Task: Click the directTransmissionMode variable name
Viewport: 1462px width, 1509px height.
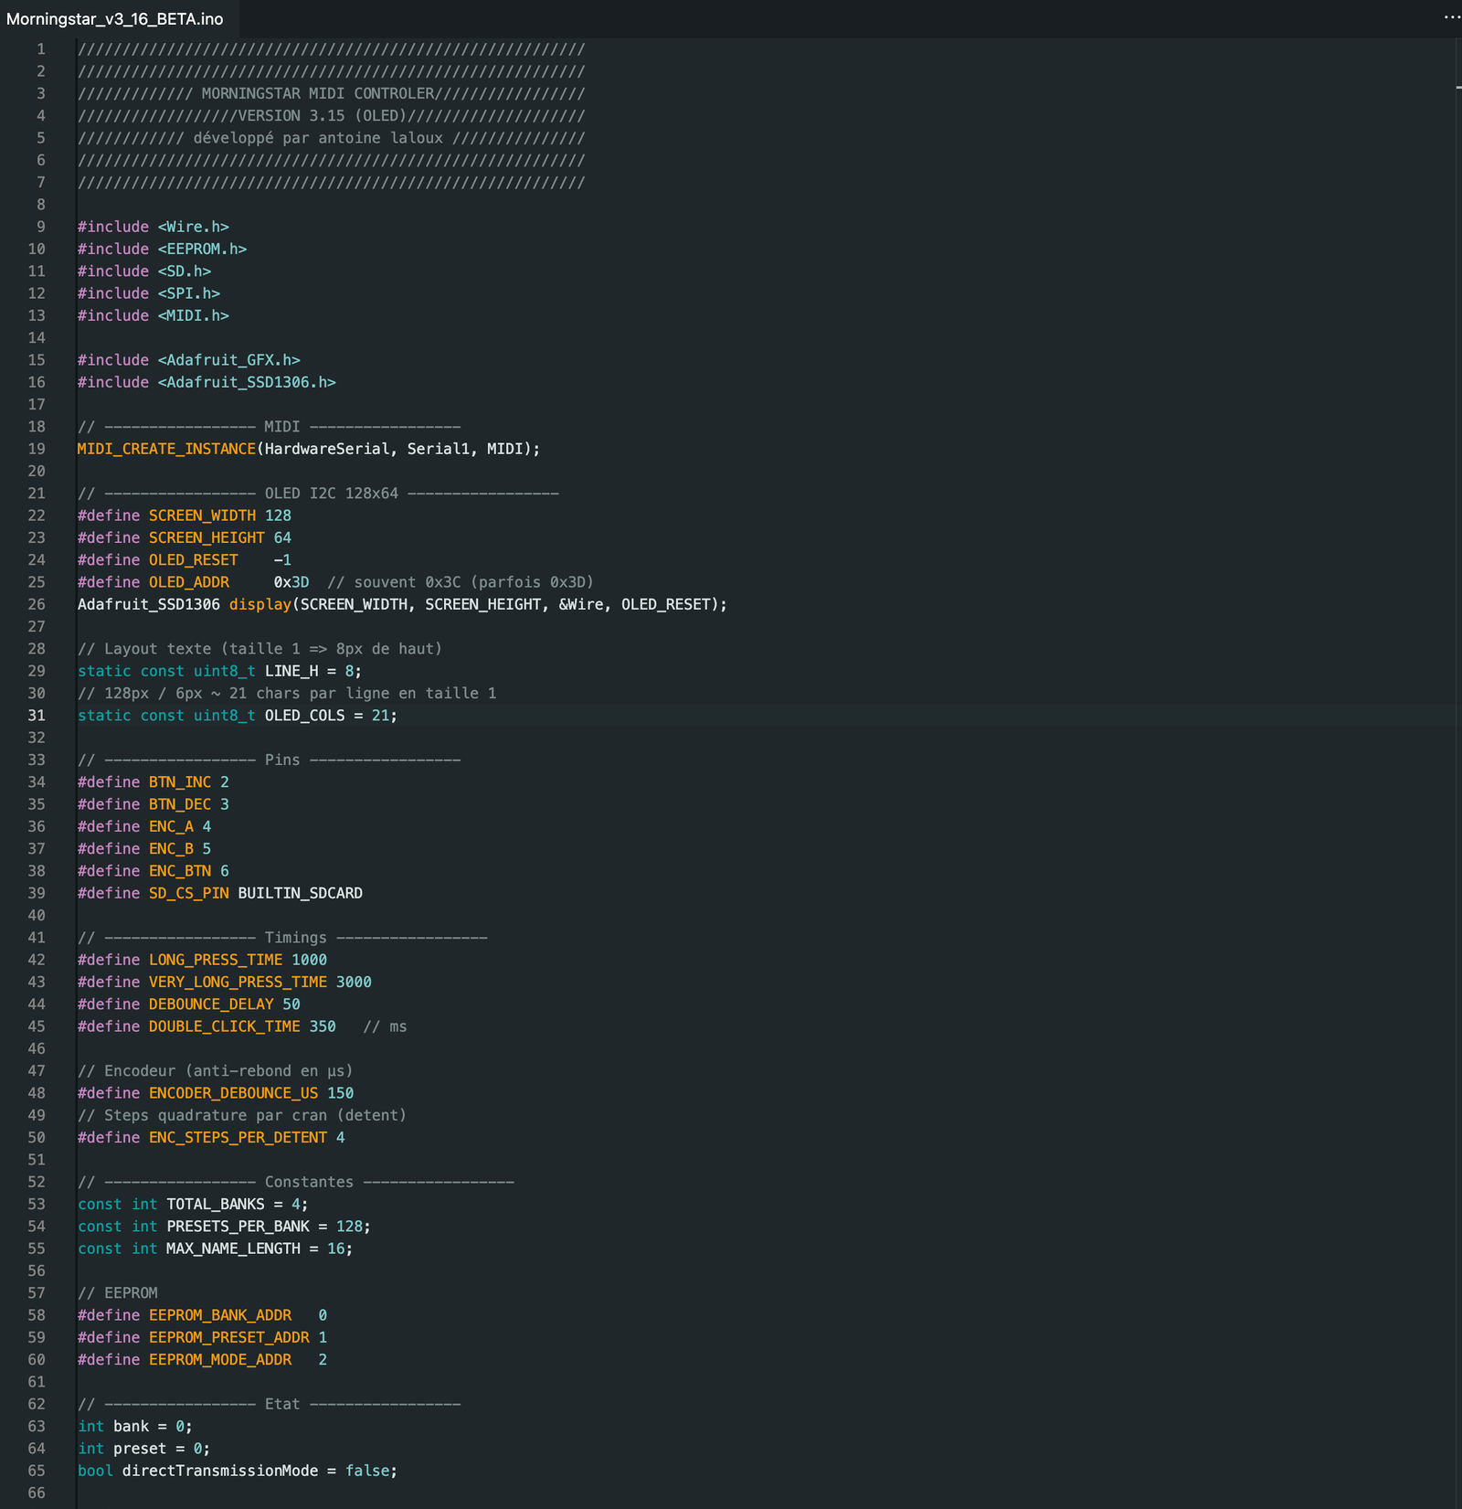Action: (220, 1471)
